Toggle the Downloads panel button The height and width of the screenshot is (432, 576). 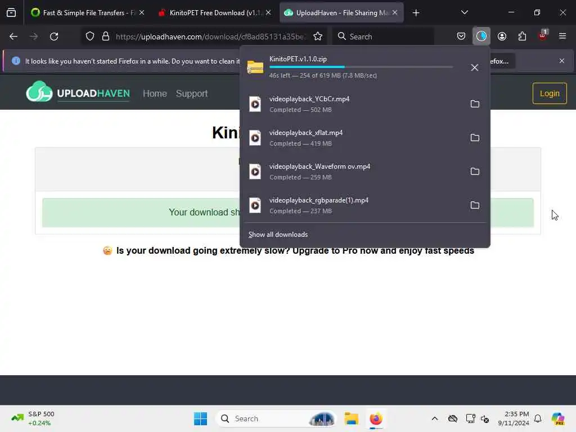(x=481, y=37)
